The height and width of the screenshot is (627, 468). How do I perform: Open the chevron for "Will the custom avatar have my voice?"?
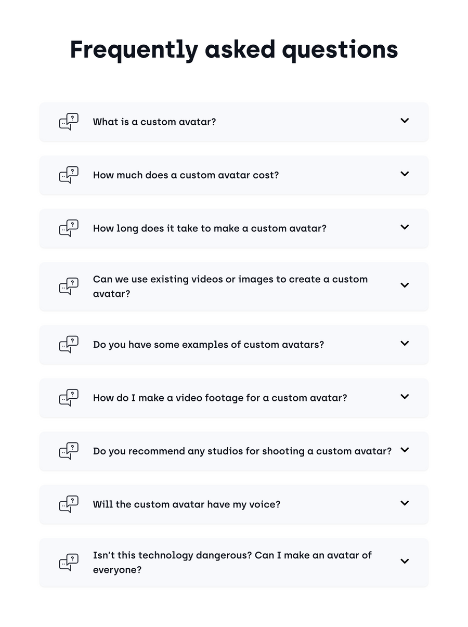(x=405, y=503)
